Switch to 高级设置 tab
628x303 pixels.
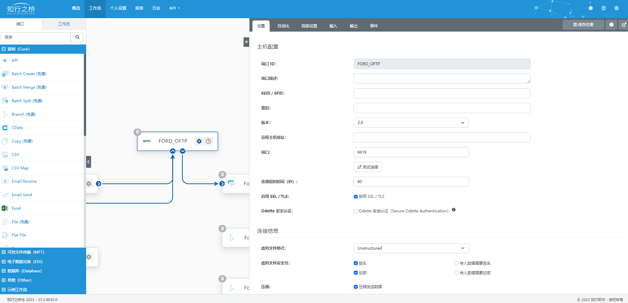309,26
